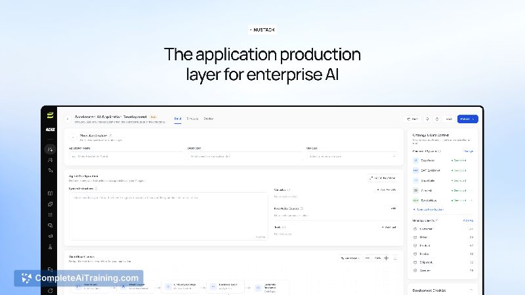Click the Snowflake system icon
The width and height of the screenshot is (525, 295).
(x=415, y=181)
